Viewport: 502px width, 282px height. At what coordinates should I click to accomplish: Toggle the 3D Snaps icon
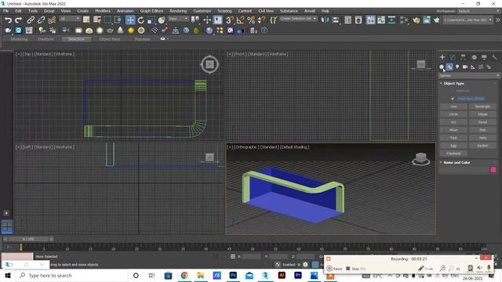pos(230,20)
